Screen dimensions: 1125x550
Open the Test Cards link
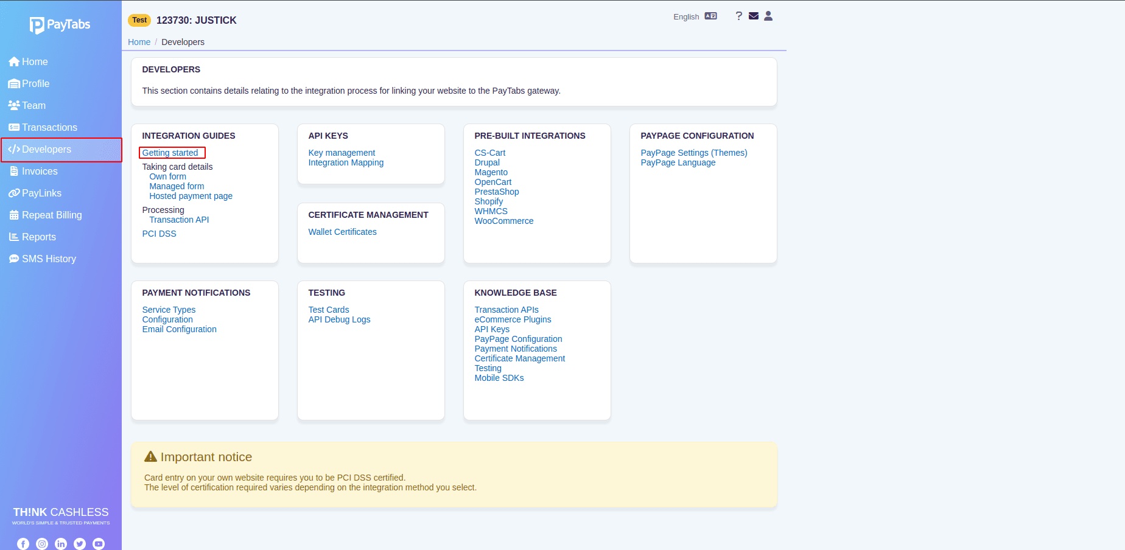pyautogui.click(x=329, y=310)
